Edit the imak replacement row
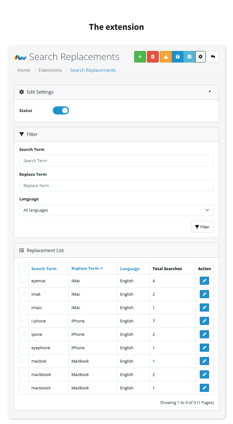The image size is (233, 424). coord(204,294)
